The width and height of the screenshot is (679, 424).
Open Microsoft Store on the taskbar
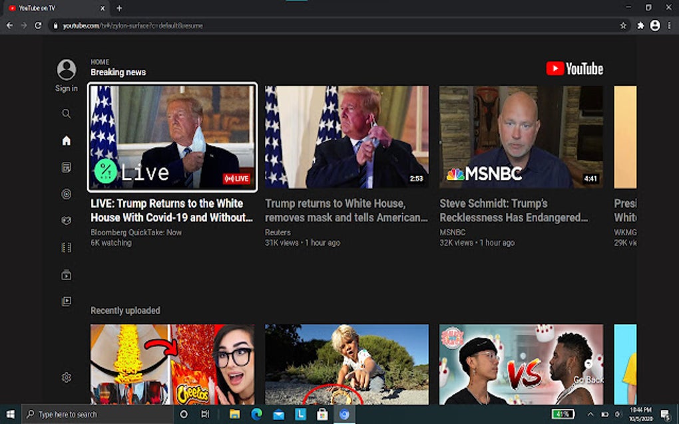tap(322, 414)
